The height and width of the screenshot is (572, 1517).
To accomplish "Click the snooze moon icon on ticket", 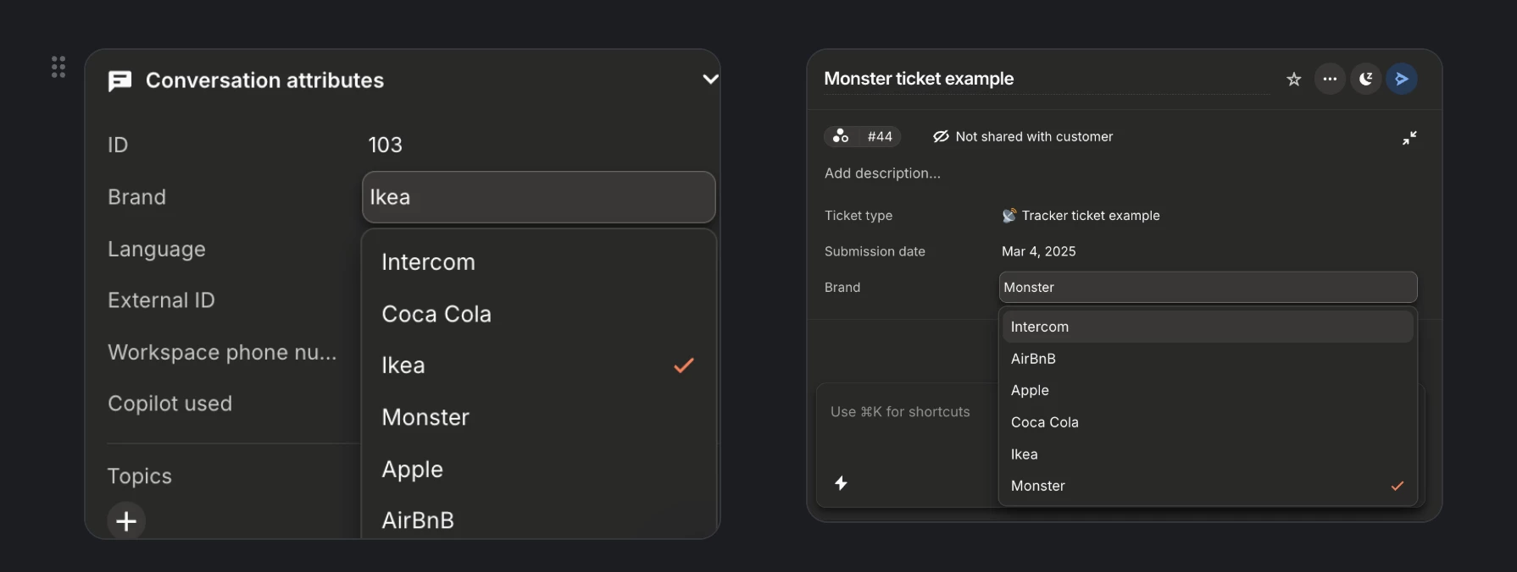I will coord(1365,79).
